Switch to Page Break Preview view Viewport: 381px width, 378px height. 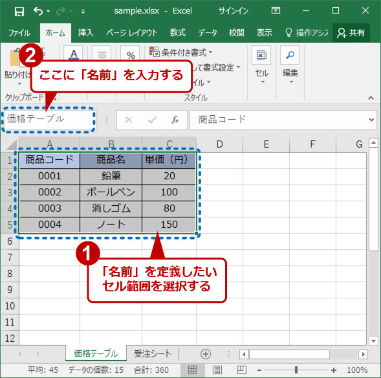(x=242, y=370)
